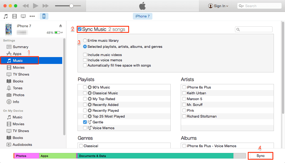Image resolution: width=285 pixels, height=163 pixels.
Task: Uncheck the Sync Music checkbox
Action: [80, 29]
